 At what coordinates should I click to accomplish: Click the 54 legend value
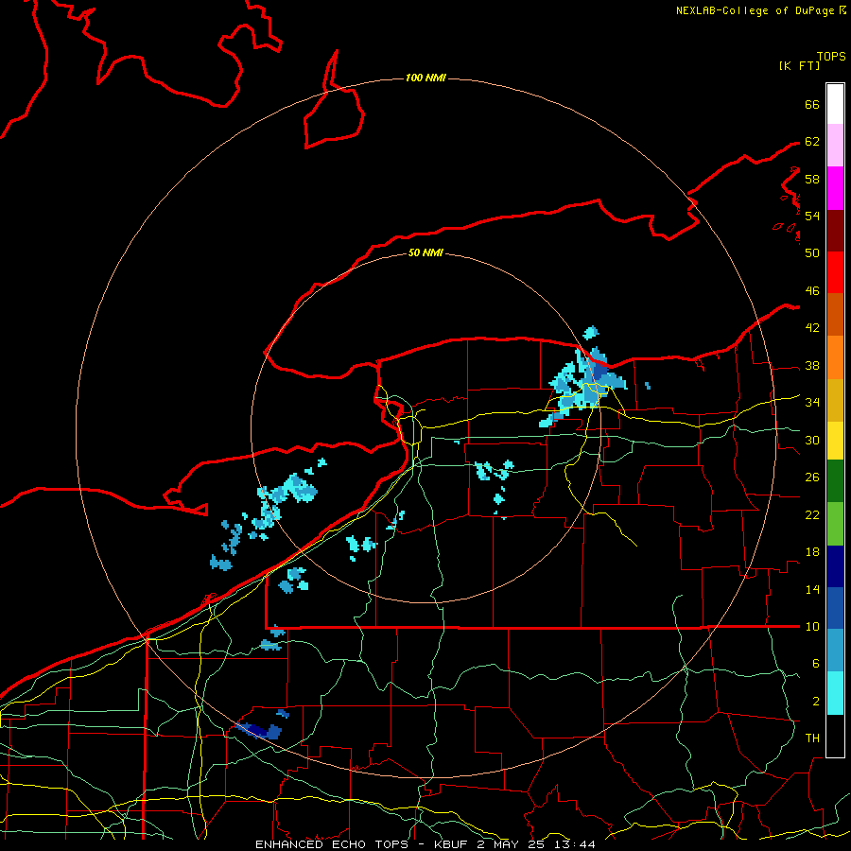tap(812, 216)
